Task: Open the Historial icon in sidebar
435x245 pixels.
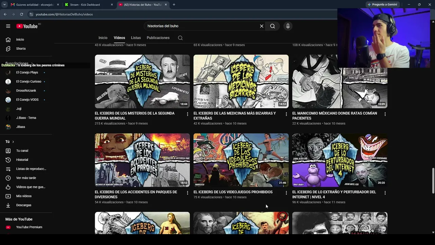Action: click(8, 160)
